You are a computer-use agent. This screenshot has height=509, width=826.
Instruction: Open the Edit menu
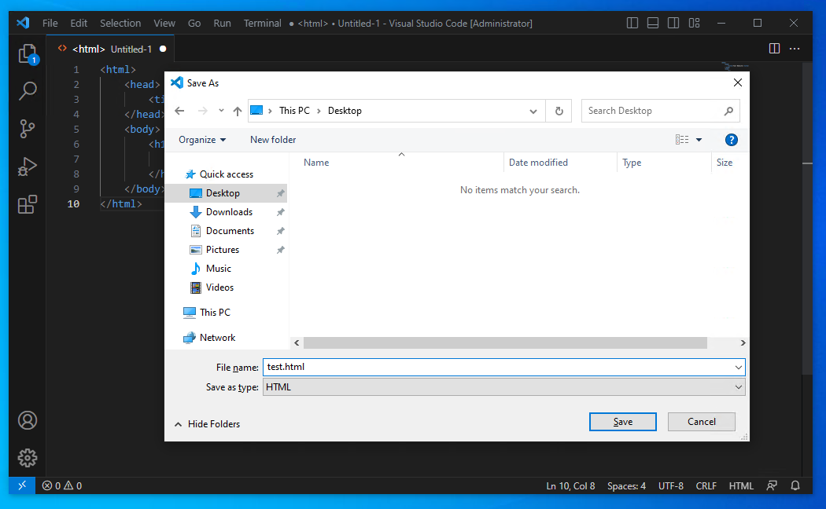[79, 23]
